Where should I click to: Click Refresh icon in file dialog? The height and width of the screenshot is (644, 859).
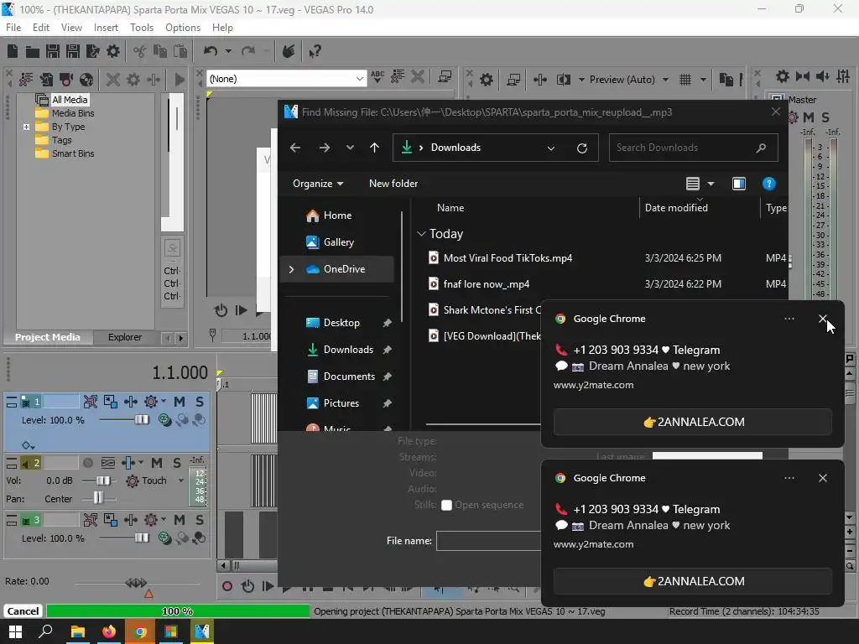pyautogui.click(x=582, y=148)
